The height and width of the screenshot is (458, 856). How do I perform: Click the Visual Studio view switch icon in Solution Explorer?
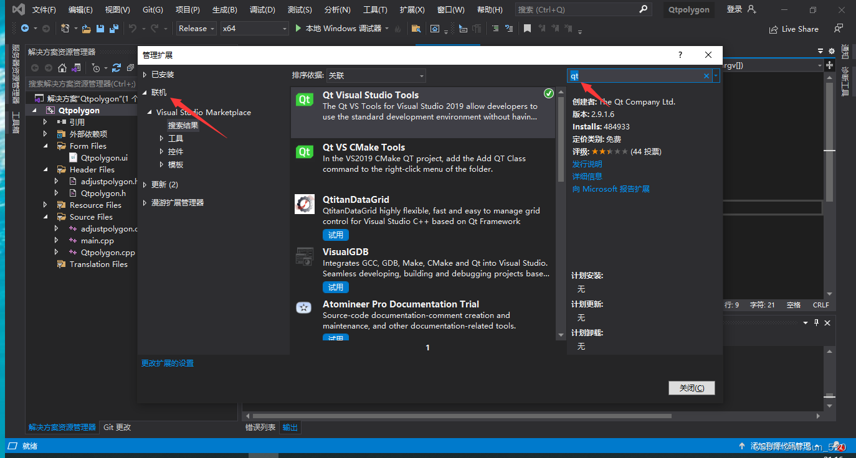click(x=76, y=68)
